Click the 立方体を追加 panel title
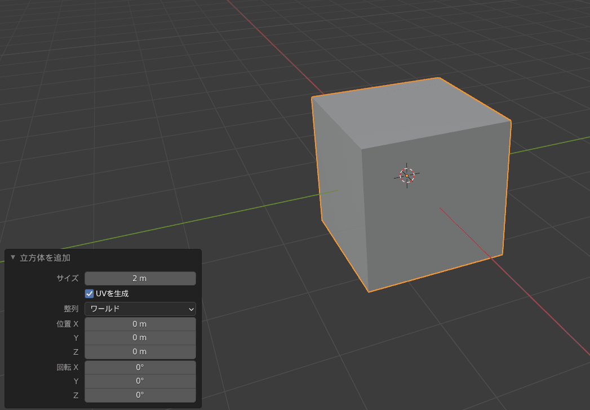 click(x=45, y=258)
